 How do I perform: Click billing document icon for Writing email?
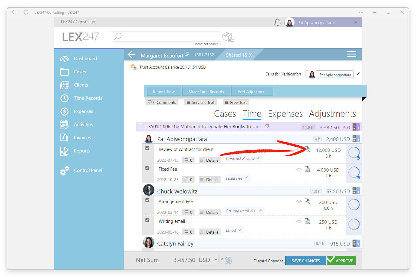coord(307,221)
